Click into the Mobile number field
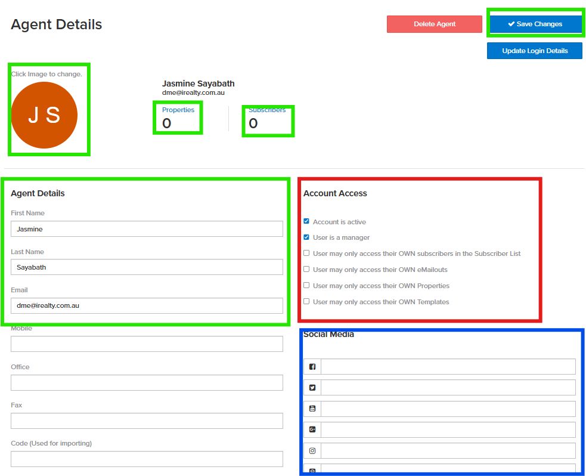Viewport: 586px width, 476px height. [x=147, y=344]
